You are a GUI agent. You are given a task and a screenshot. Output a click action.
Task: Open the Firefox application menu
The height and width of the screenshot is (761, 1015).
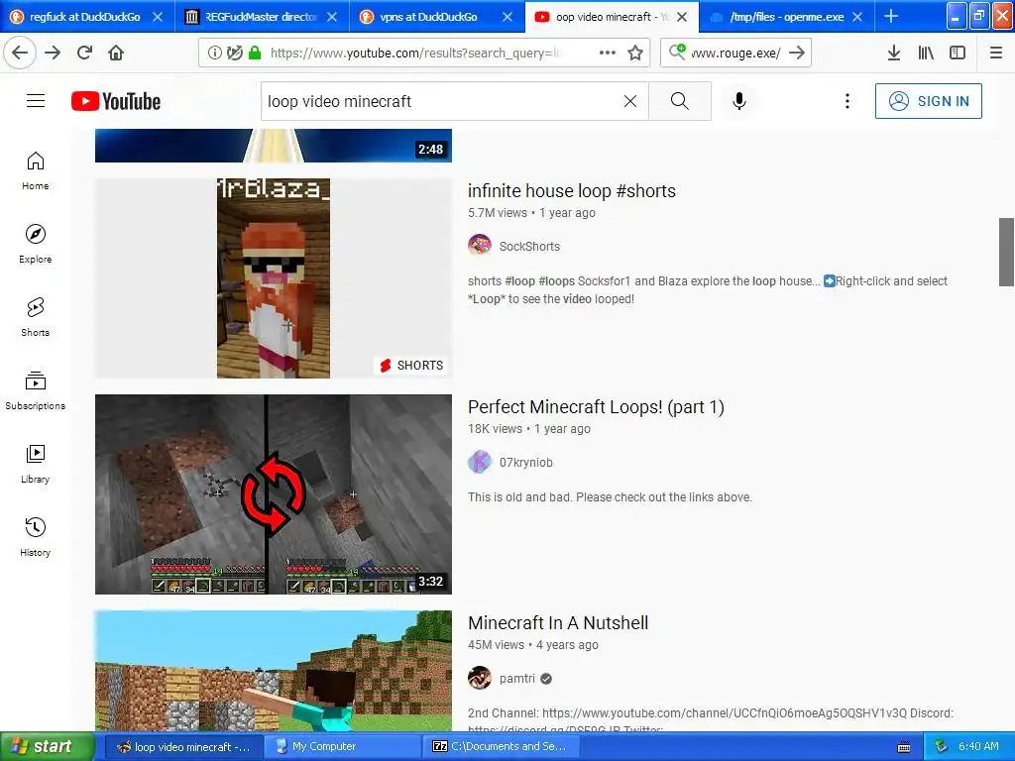(996, 53)
